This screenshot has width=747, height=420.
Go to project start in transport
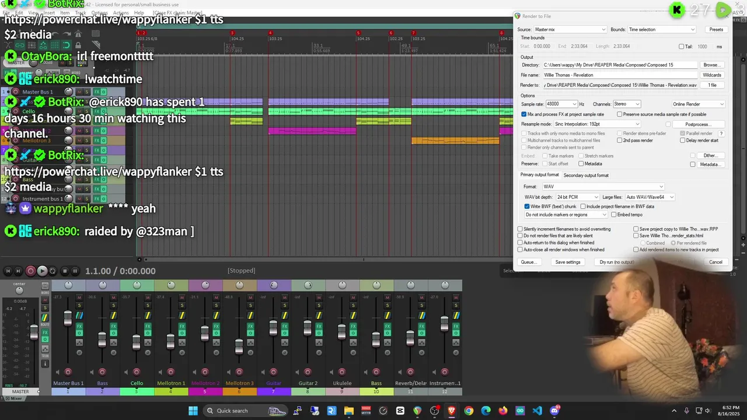(8, 271)
